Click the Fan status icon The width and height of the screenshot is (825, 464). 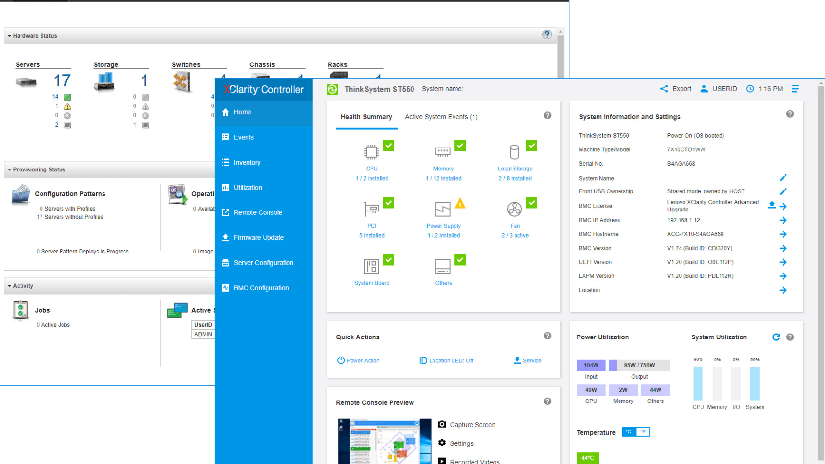[x=514, y=209]
